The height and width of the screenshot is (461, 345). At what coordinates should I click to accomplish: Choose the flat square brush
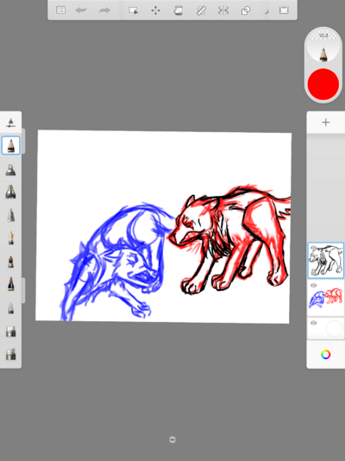(11, 332)
